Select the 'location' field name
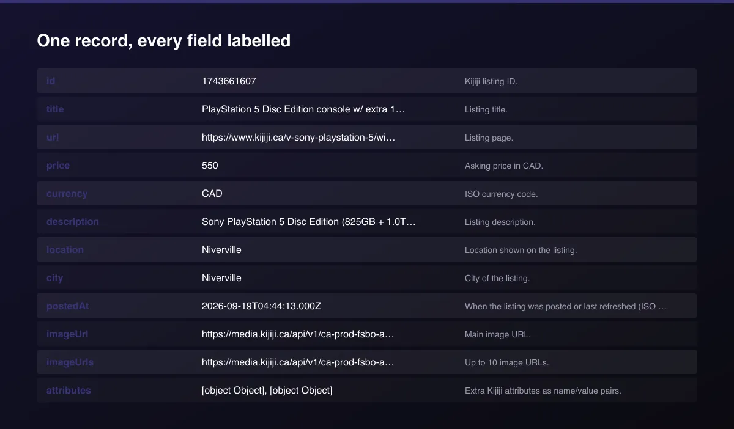The height and width of the screenshot is (429, 734). (x=65, y=249)
